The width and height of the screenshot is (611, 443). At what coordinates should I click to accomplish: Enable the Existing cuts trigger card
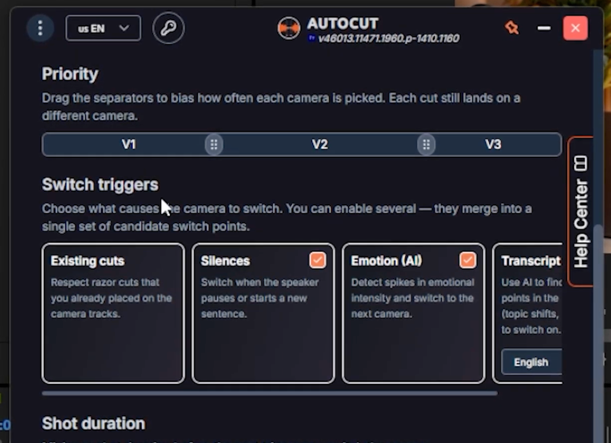[x=113, y=313]
